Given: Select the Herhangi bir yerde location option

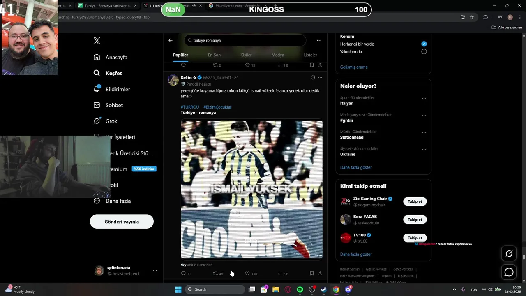Looking at the screenshot, I should (424, 44).
